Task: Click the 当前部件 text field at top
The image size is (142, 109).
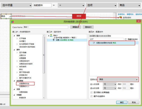Action: pos(42,5)
